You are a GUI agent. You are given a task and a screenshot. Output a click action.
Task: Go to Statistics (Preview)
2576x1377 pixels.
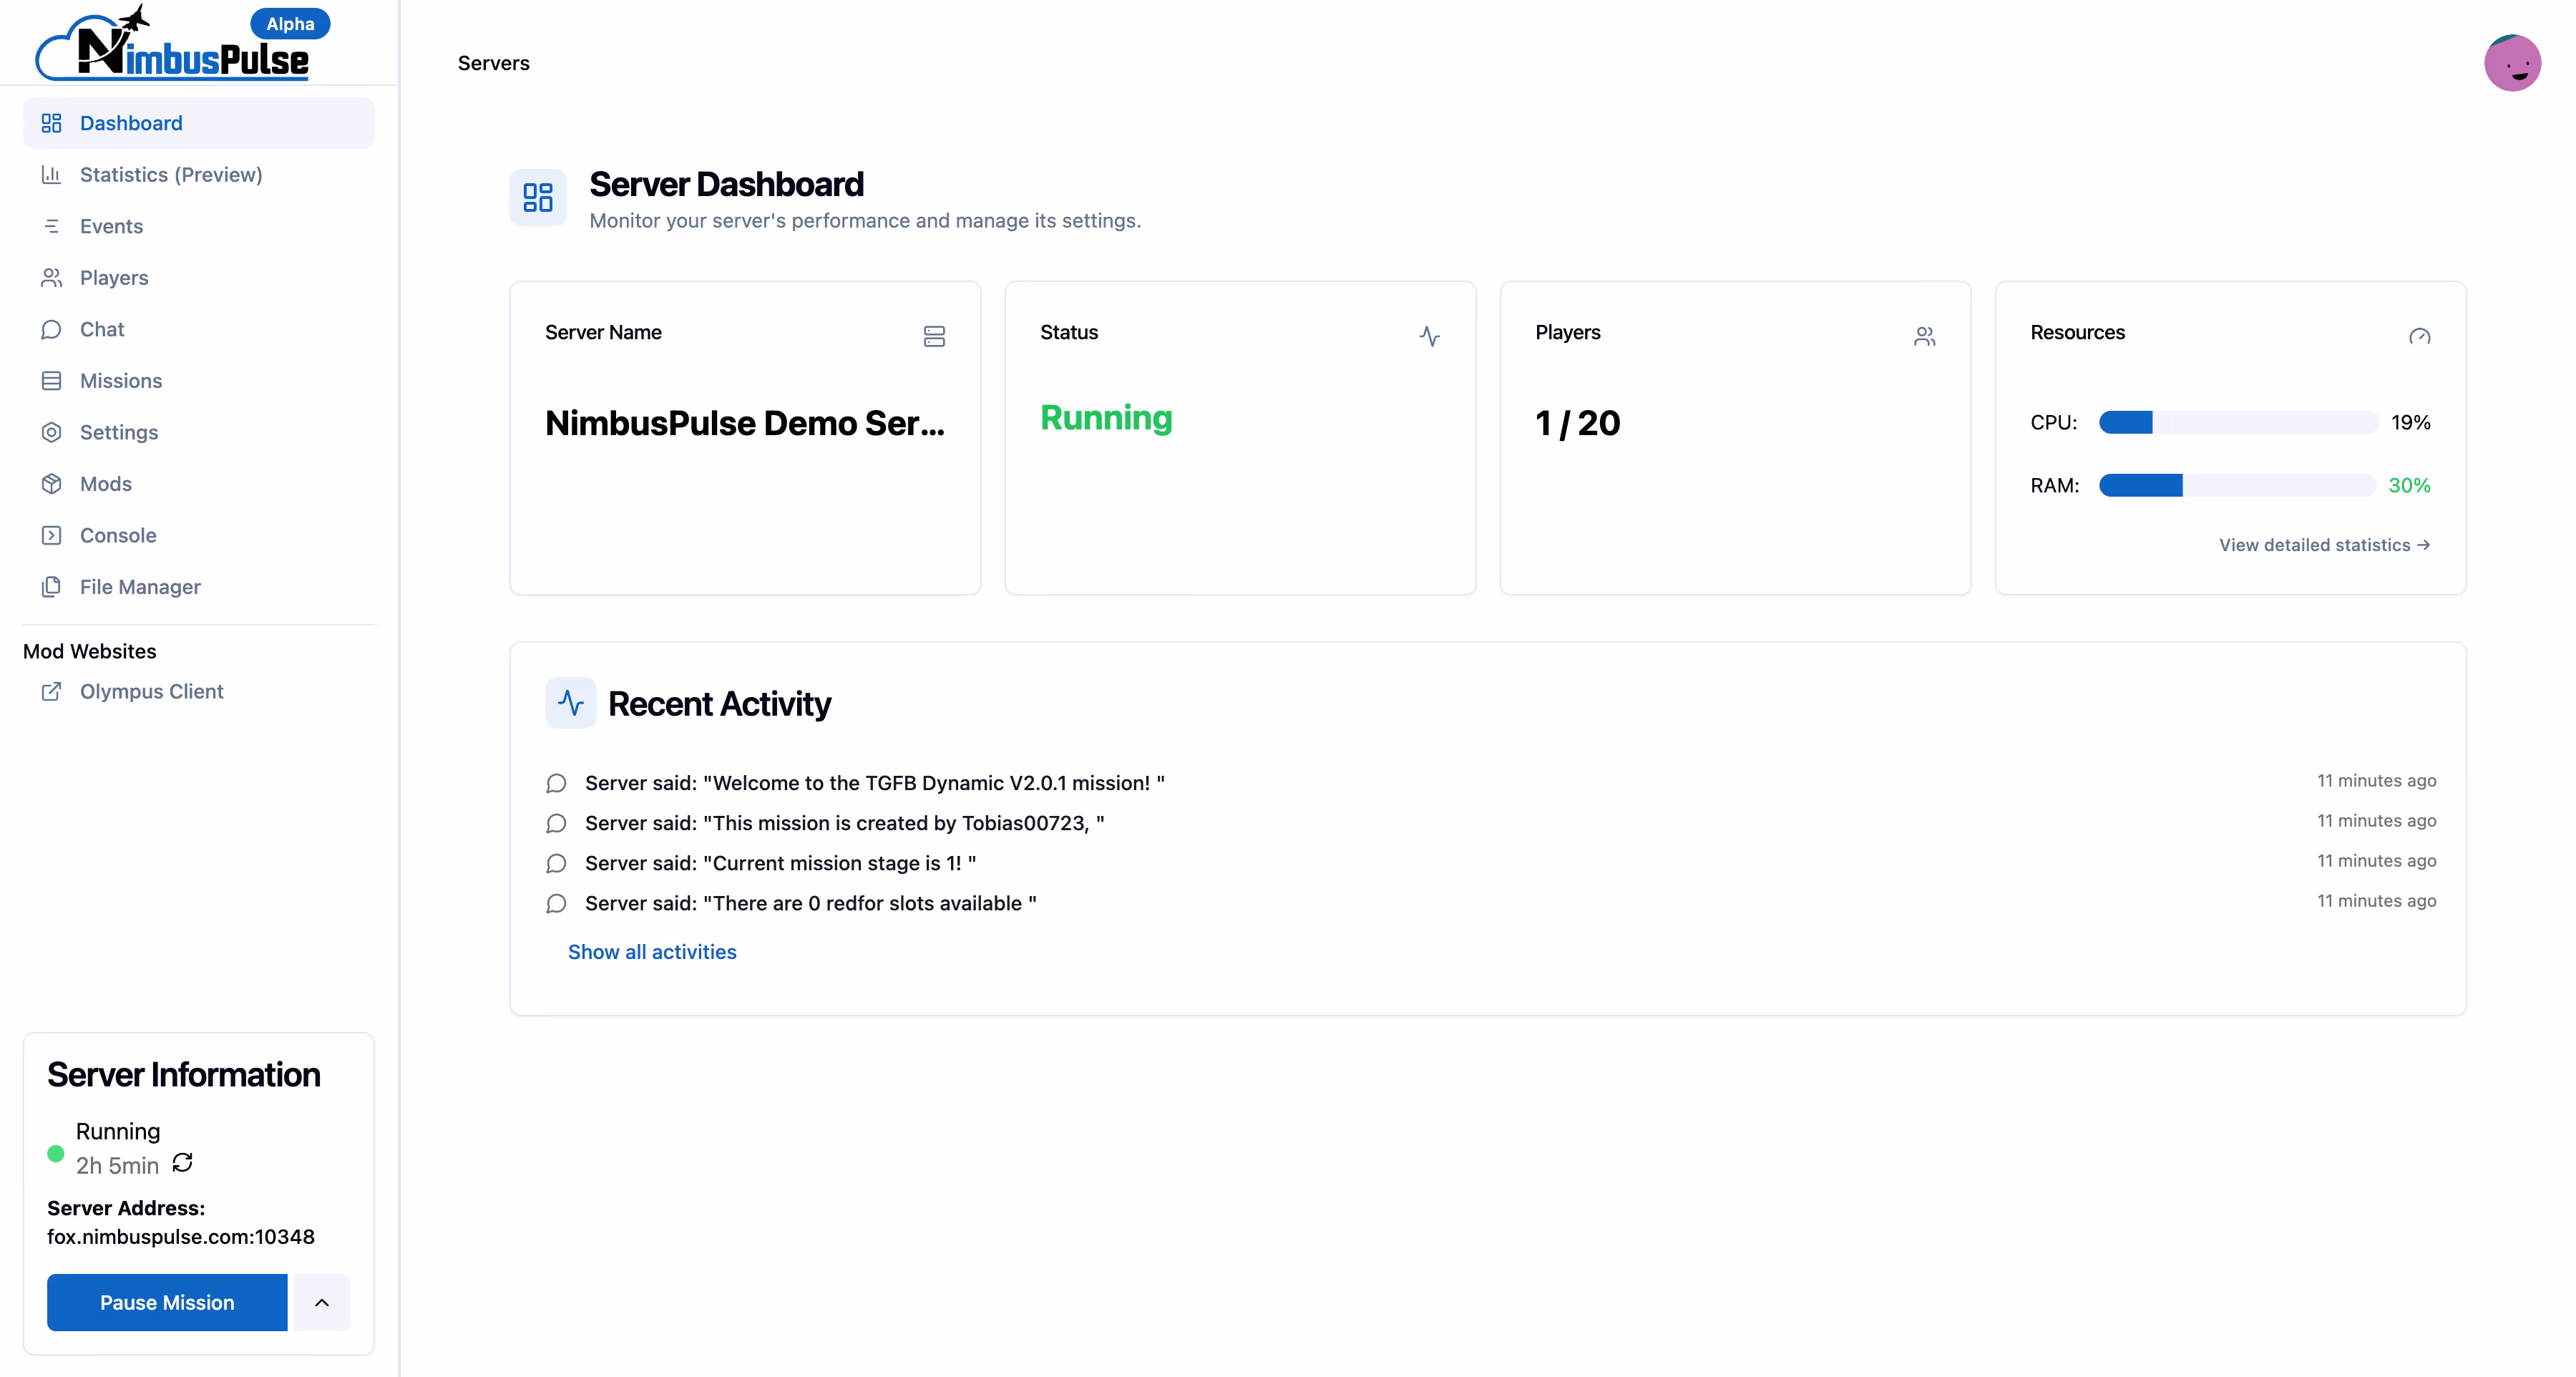point(199,174)
